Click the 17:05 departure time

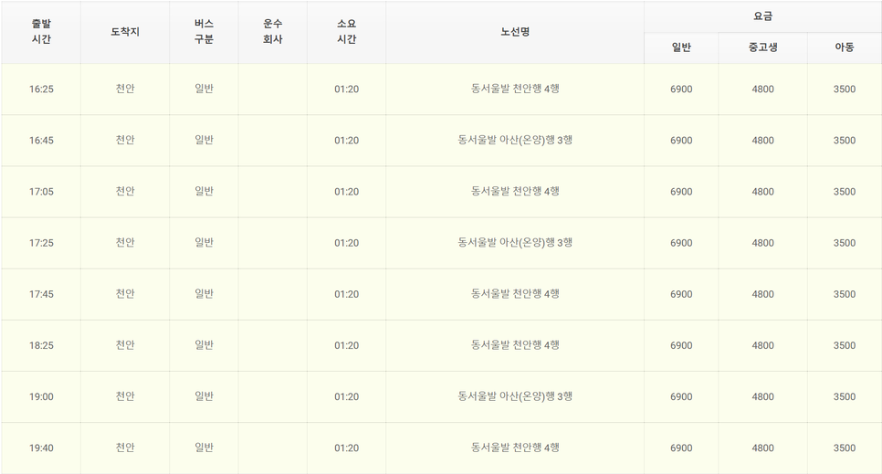41,192
